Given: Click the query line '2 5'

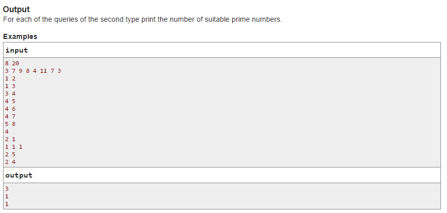Looking at the screenshot, I should pyautogui.click(x=10, y=154).
